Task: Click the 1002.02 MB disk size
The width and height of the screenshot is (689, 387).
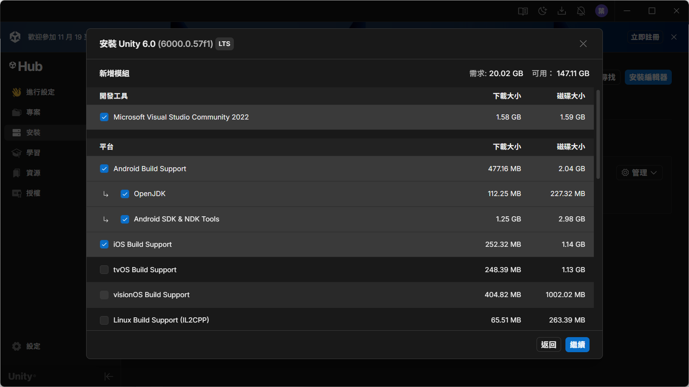Action: point(565,295)
